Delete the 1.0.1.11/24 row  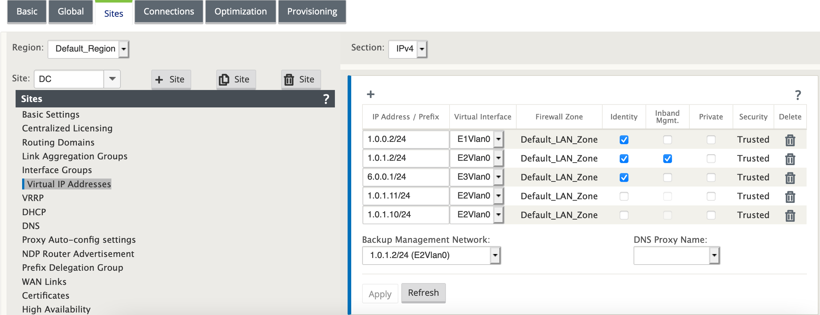790,197
